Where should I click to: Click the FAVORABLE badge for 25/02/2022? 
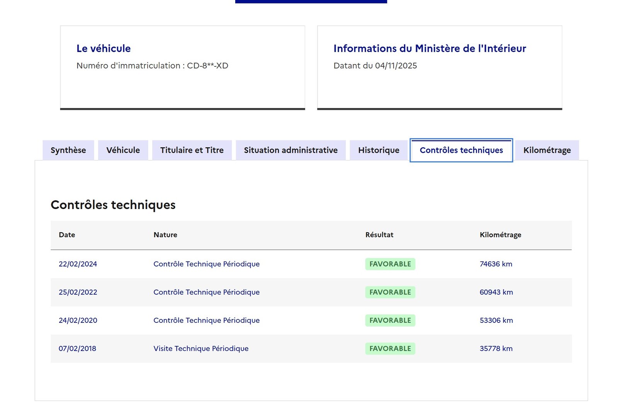pyautogui.click(x=390, y=292)
